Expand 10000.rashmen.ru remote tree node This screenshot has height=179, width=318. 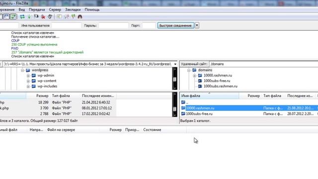point(194,76)
